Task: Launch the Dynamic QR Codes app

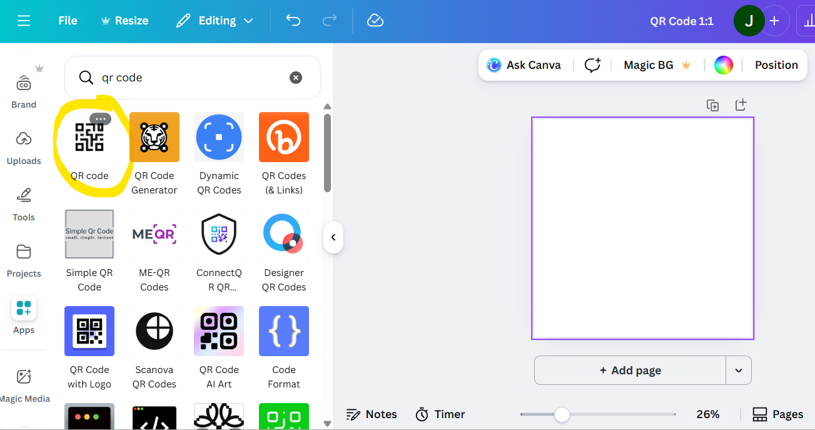Action: tap(218, 137)
